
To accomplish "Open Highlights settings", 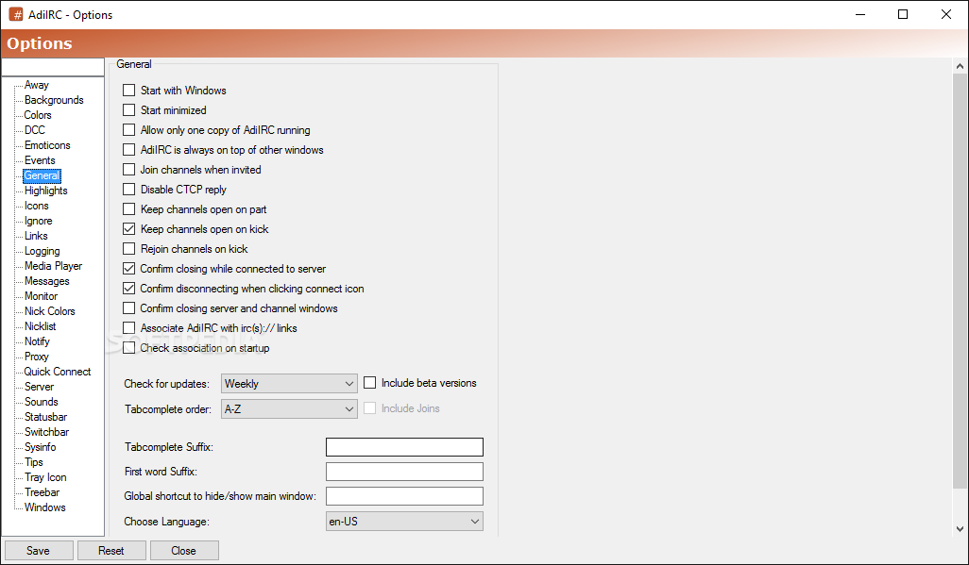I will pos(45,191).
